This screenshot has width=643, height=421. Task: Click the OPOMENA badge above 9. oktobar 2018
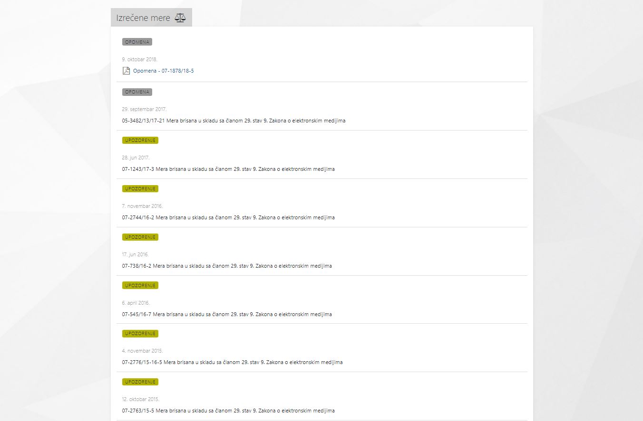tap(137, 42)
